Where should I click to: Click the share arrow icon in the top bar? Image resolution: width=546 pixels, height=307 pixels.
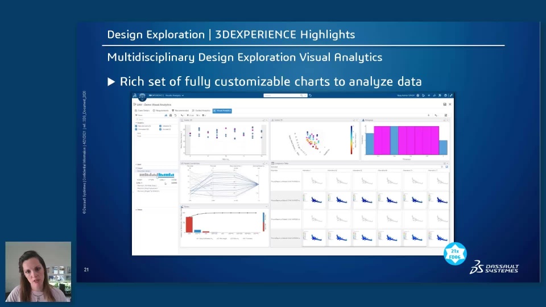pyautogui.click(x=434, y=96)
